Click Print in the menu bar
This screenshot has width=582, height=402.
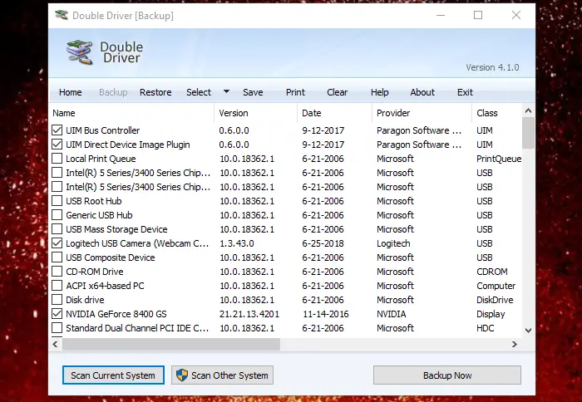[295, 92]
